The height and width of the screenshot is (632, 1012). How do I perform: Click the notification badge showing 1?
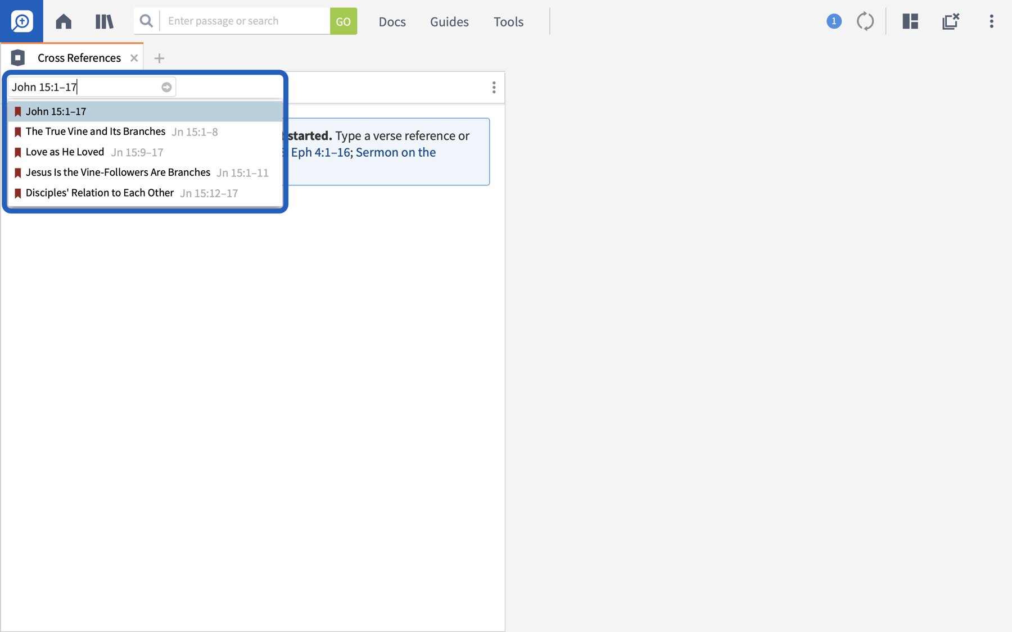coord(834,21)
